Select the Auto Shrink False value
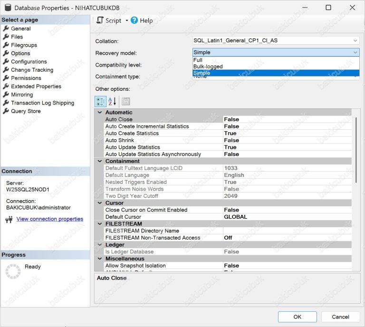This screenshot has height=327, width=365. click(231, 140)
